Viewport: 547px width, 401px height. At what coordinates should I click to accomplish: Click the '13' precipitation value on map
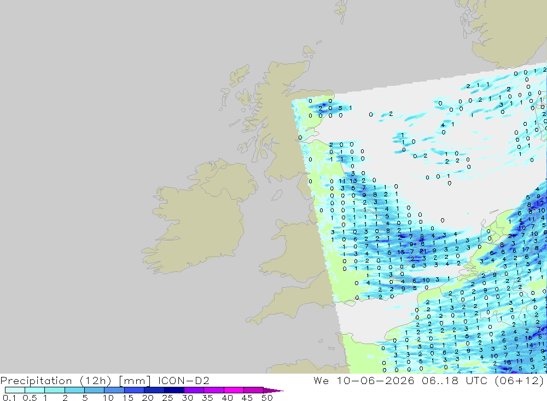353,181
